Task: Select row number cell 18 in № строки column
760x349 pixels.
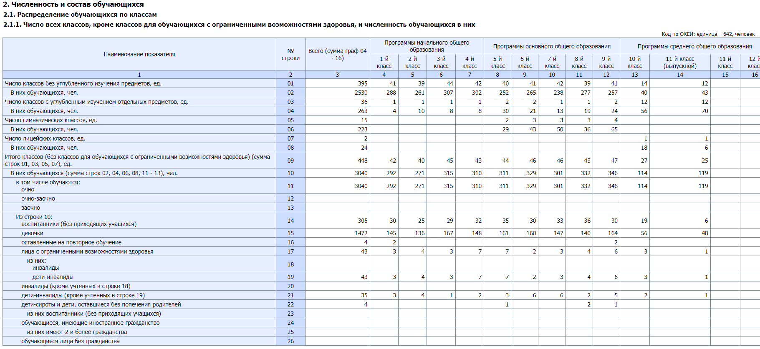Action: click(x=290, y=264)
